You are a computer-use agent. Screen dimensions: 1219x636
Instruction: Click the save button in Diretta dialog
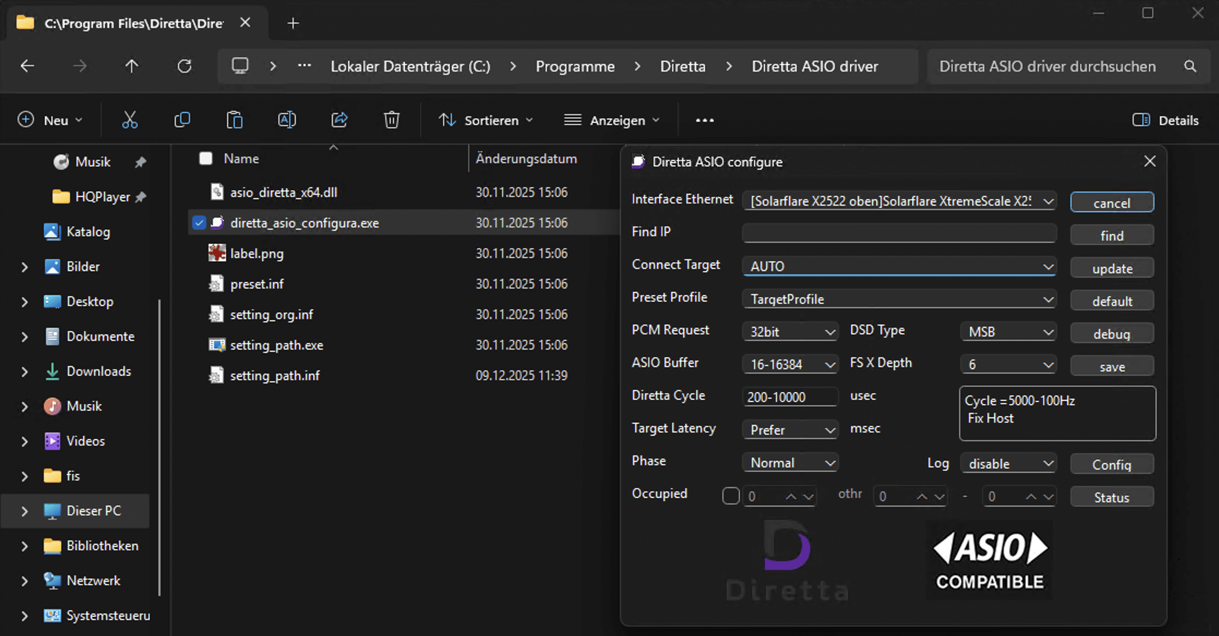(1112, 367)
